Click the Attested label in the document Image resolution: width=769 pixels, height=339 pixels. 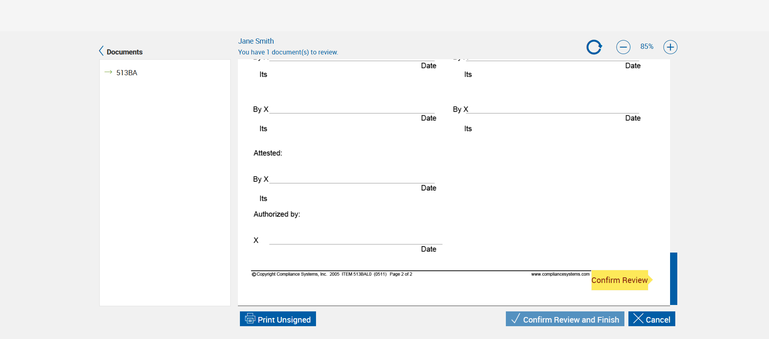268,153
